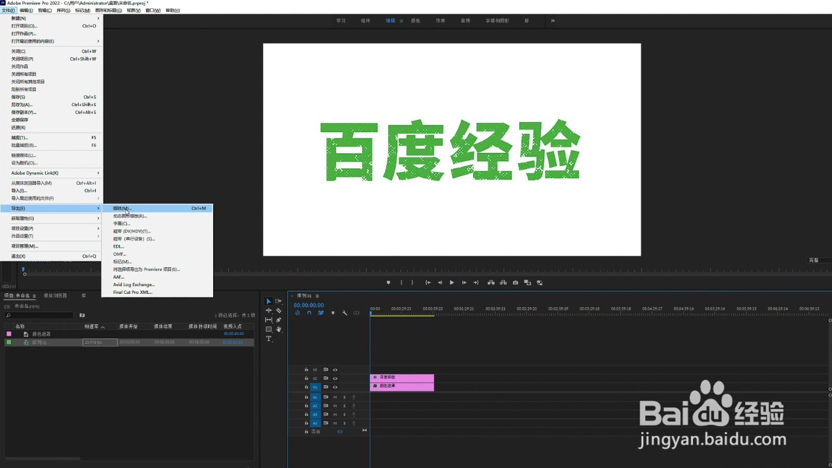Viewport: 832px width, 468px height.
Task: Switch to 音频 workspace
Action: click(x=465, y=21)
